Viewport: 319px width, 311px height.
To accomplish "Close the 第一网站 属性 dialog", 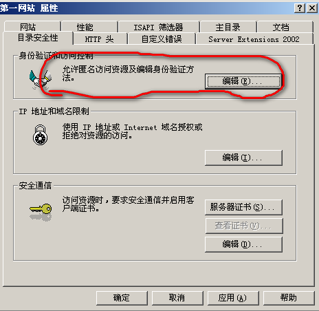I will click(312, 8).
